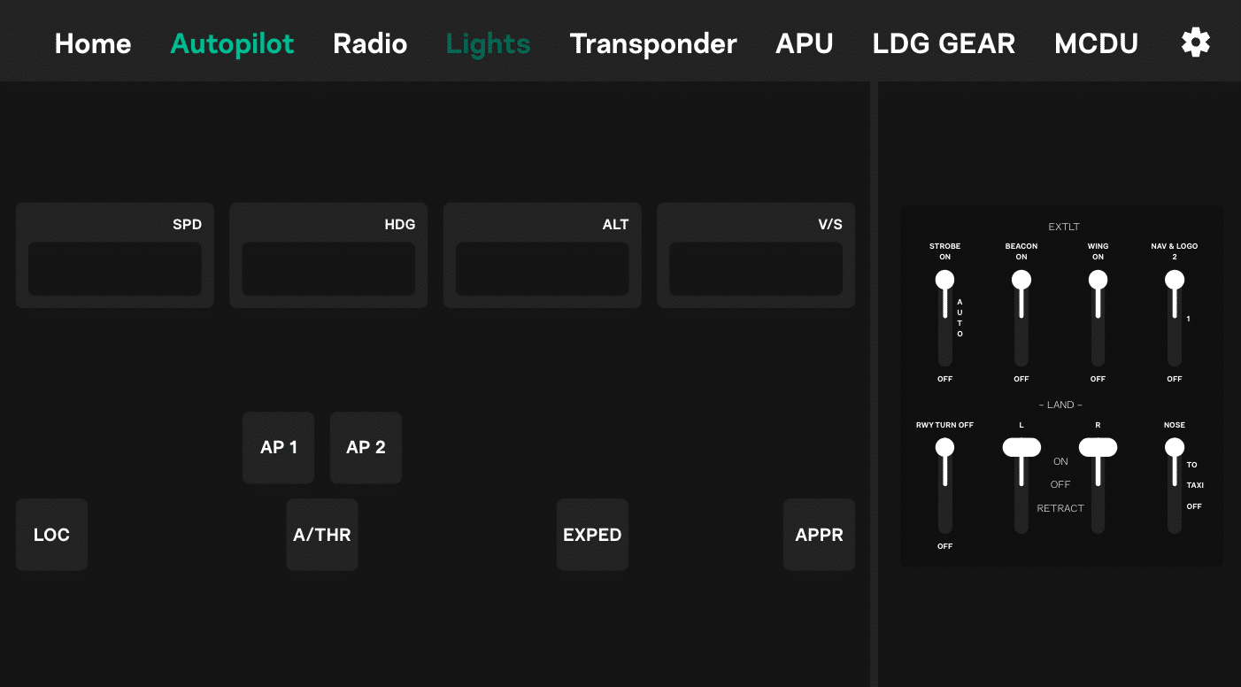1241x687 pixels.
Task: Click the NAV & LOGO switch knob
Action: (1174, 281)
